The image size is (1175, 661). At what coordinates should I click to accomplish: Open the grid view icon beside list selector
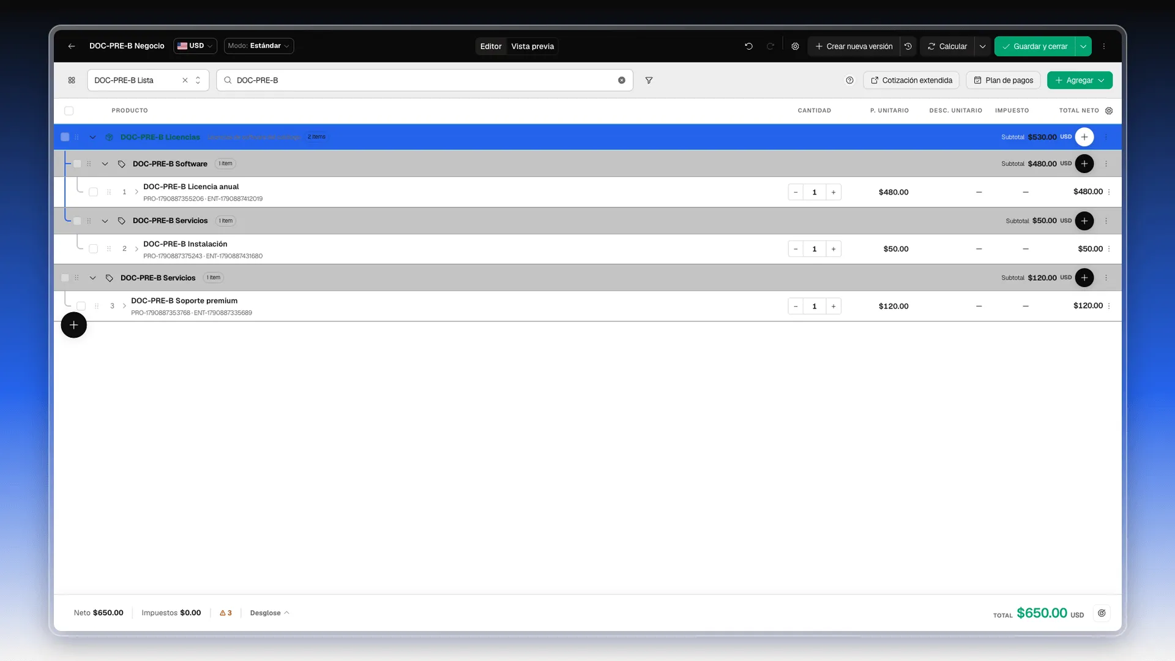pyautogui.click(x=72, y=80)
